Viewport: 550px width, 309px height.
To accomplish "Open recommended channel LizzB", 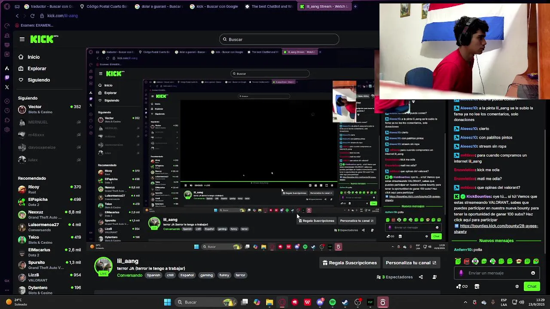I will tap(49, 277).
